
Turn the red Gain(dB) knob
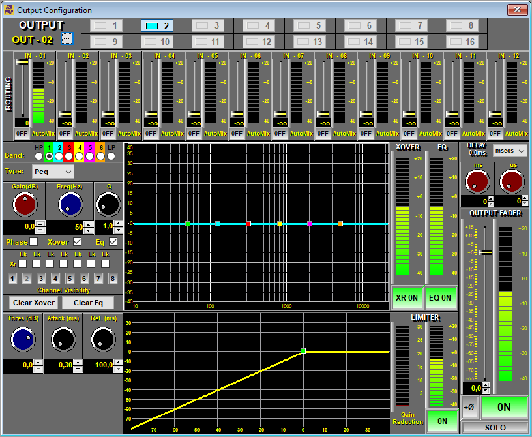click(24, 205)
